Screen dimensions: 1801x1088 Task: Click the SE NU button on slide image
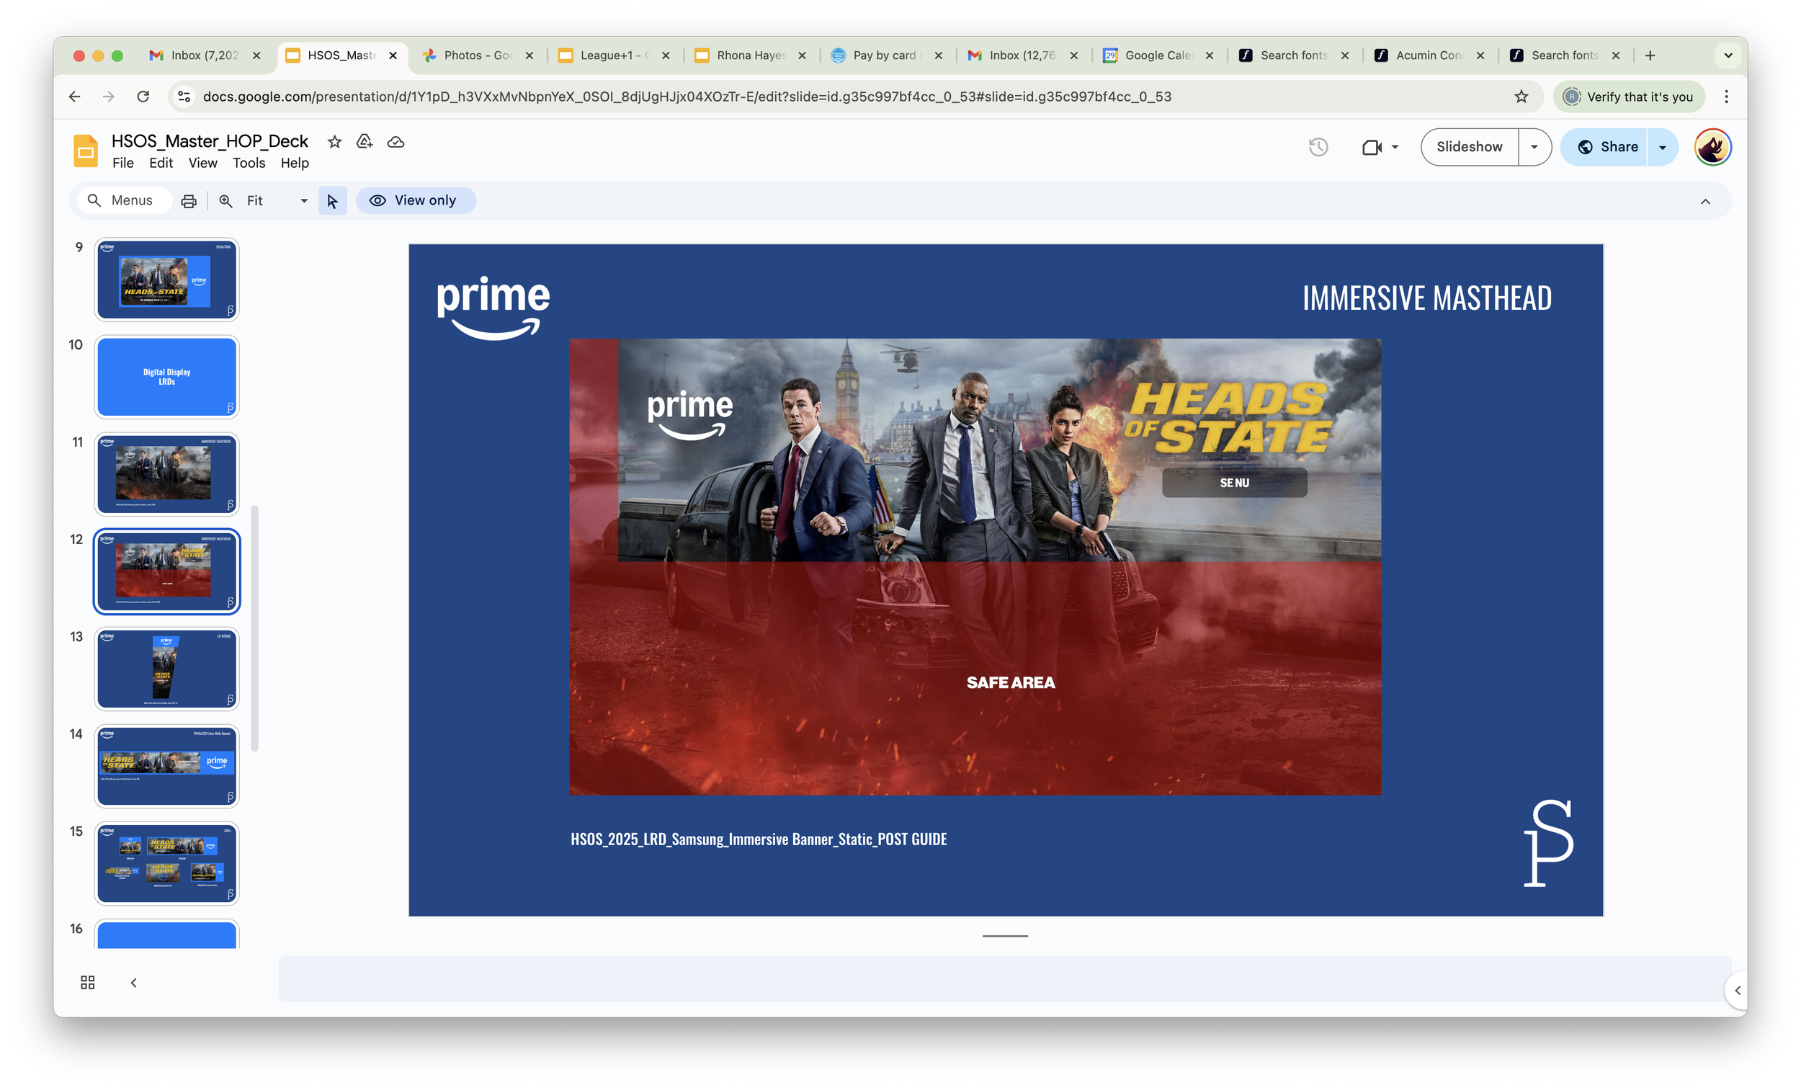tap(1235, 483)
